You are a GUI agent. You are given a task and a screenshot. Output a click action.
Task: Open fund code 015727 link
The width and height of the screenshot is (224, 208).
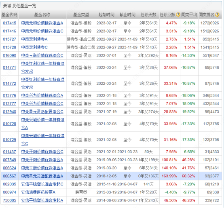click(9, 39)
